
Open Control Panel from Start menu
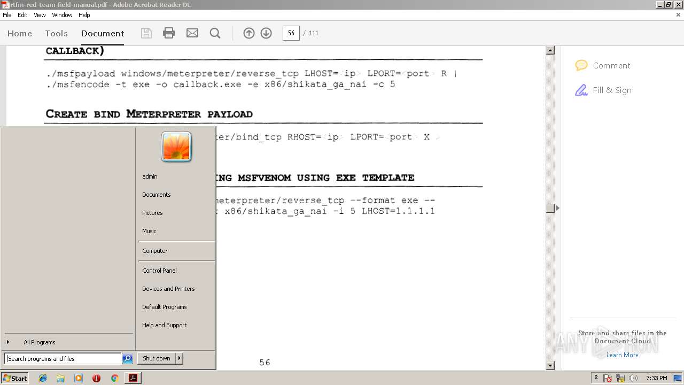159,271
